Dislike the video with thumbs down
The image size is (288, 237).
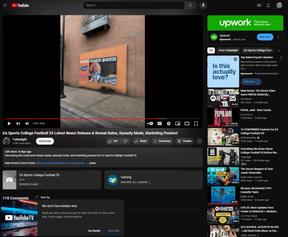click(x=125, y=141)
